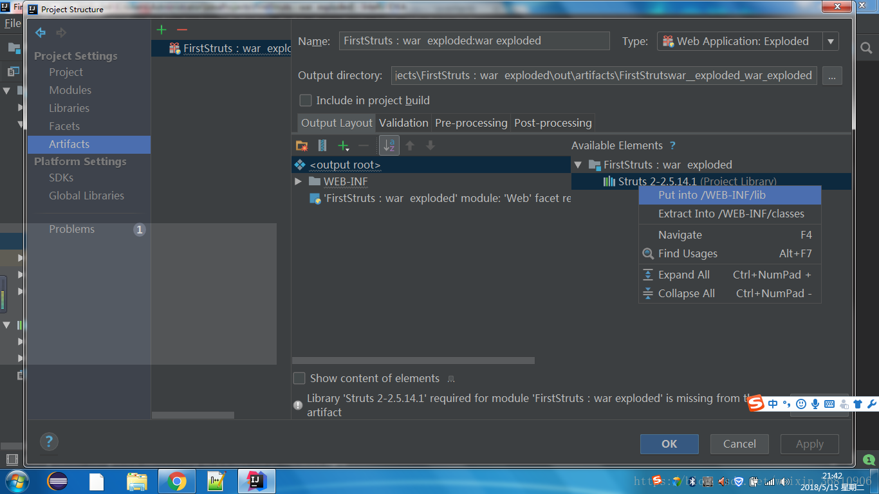879x494 pixels.
Task: Click the Create Archive icon in Output Layout
Action: tap(322, 146)
